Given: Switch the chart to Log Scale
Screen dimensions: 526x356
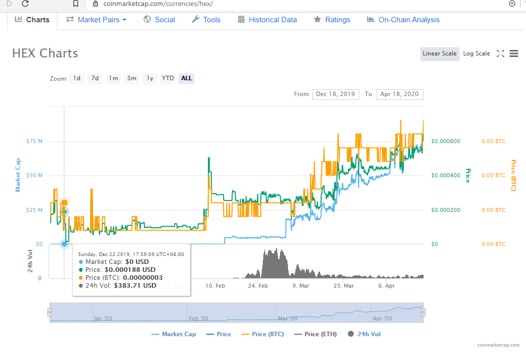Looking at the screenshot, I should click(x=476, y=53).
